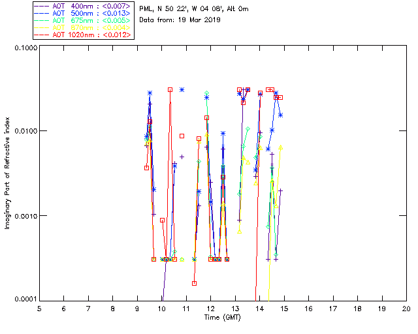The width and height of the screenshot is (418, 334).
Task: Click the x-axis tick label 12
Action: coord(210,309)
